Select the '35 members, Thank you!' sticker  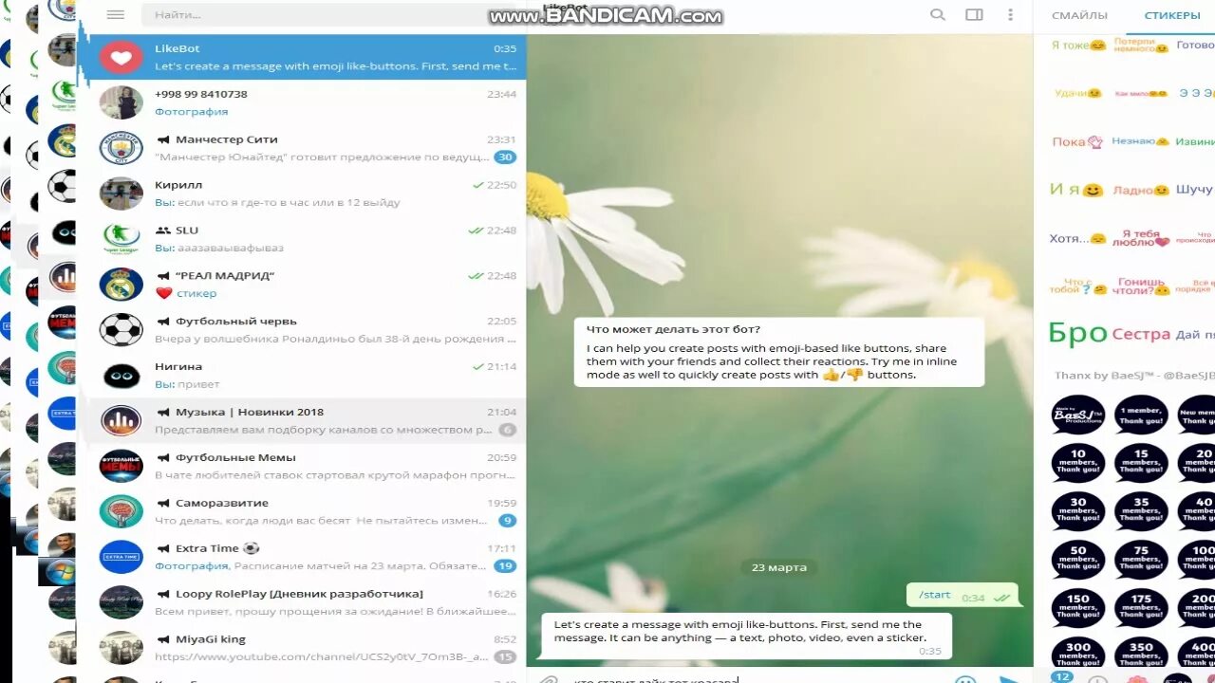(x=1141, y=512)
